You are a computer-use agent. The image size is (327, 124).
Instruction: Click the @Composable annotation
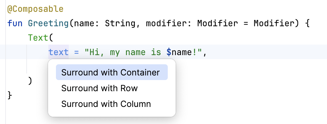[x=35, y=9]
